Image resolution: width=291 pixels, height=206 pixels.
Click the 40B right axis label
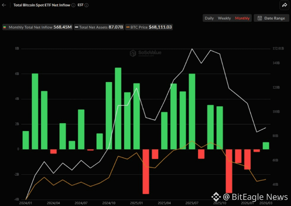pyautogui.click(x=275, y=185)
